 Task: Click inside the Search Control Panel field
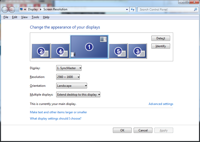[166, 10]
